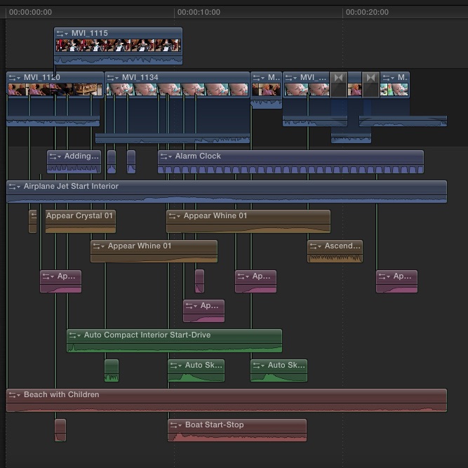Click the 00:00:20:00 timecode on ruler

coord(367,12)
